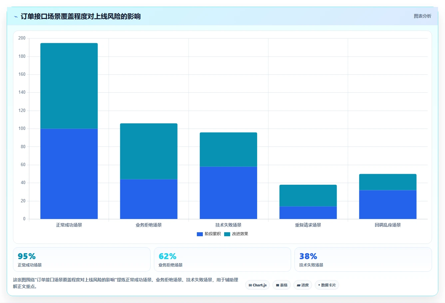Select the 进度 tag chip
This screenshot has height=303, width=445.
[x=303, y=285]
